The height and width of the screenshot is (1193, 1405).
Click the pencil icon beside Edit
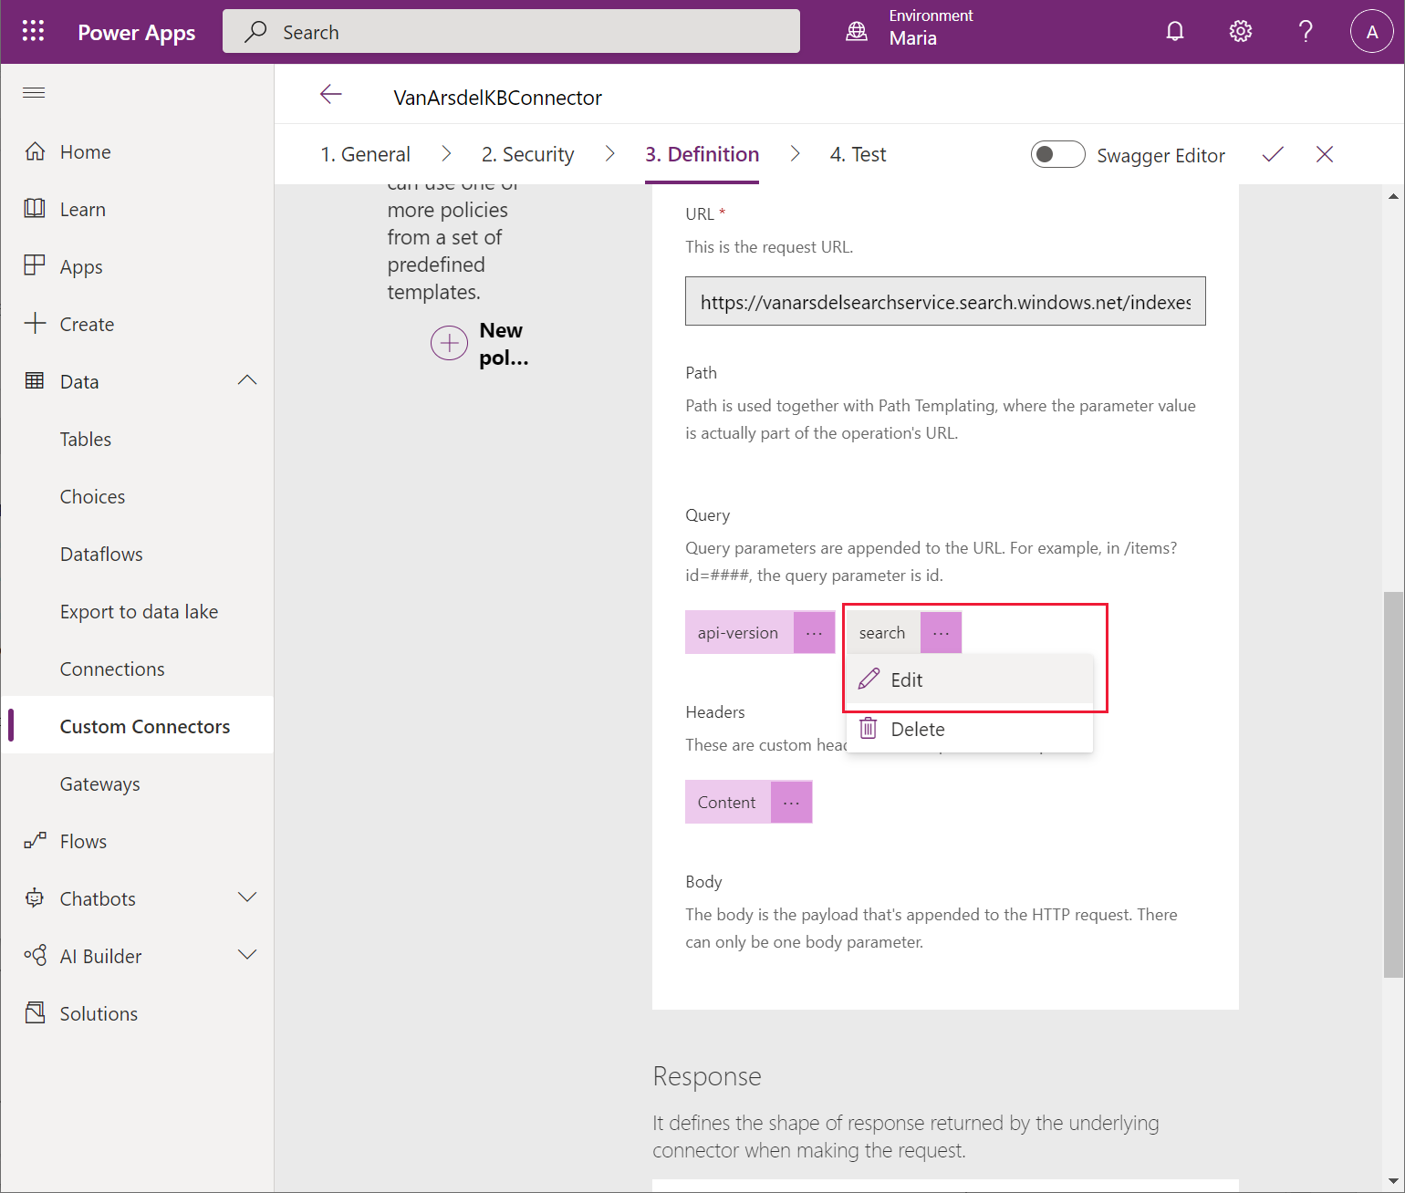(869, 679)
